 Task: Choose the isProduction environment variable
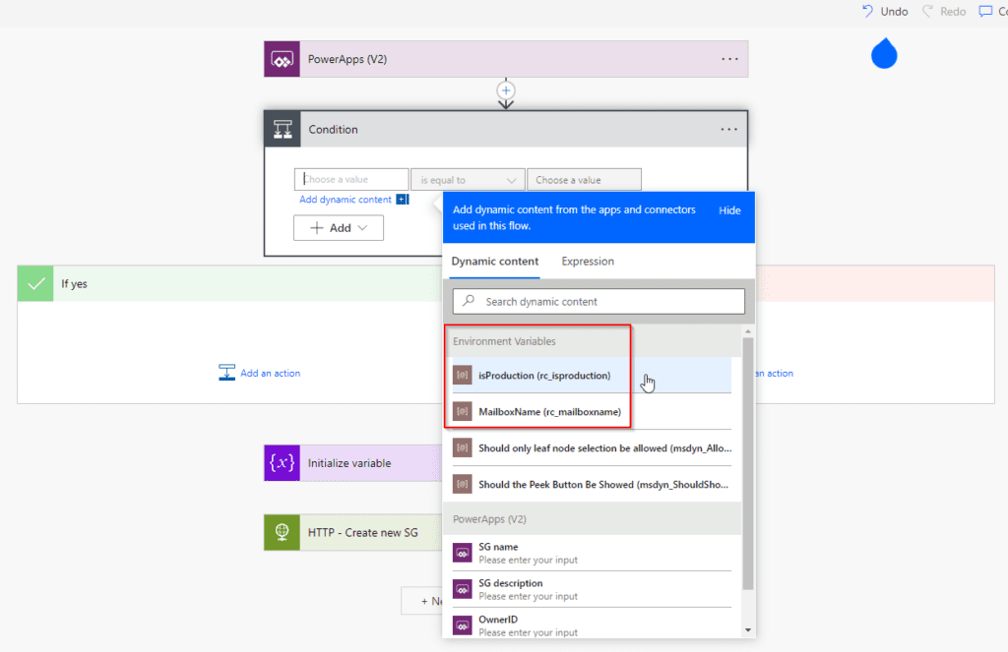coord(543,376)
